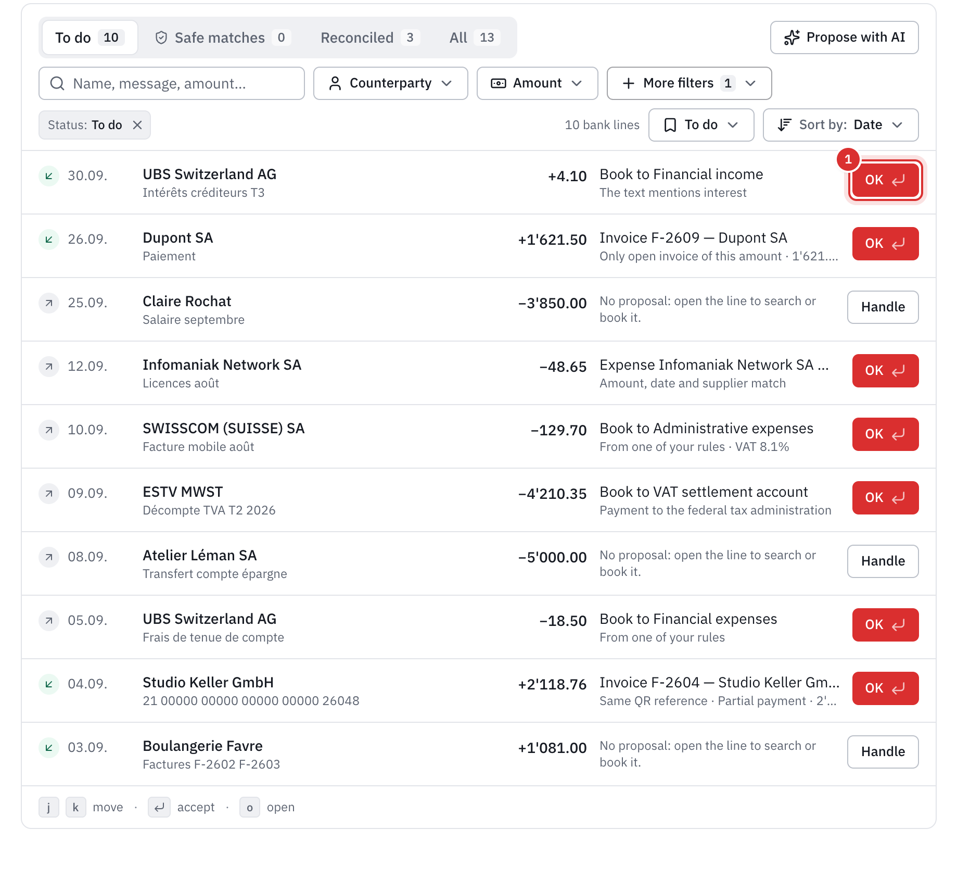Screen dimensions: 970x879
Task: Switch to the To do tab
Action: (90, 37)
